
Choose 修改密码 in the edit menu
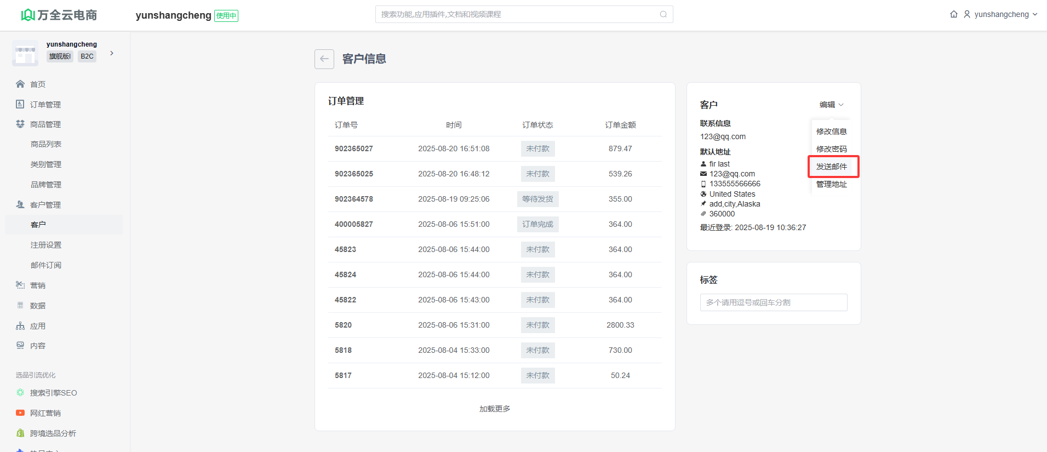point(831,149)
